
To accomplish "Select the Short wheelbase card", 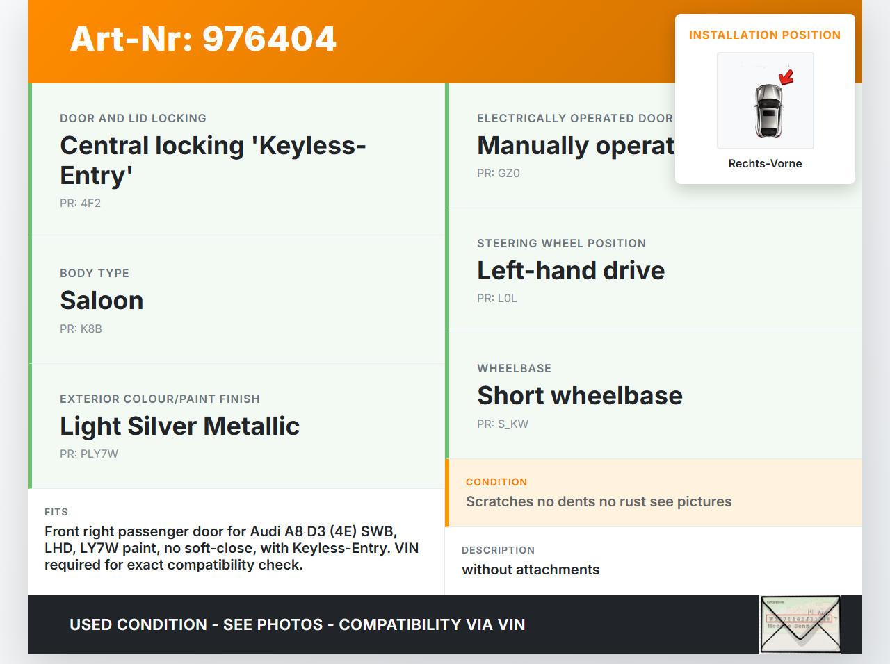I will coord(654,395).
